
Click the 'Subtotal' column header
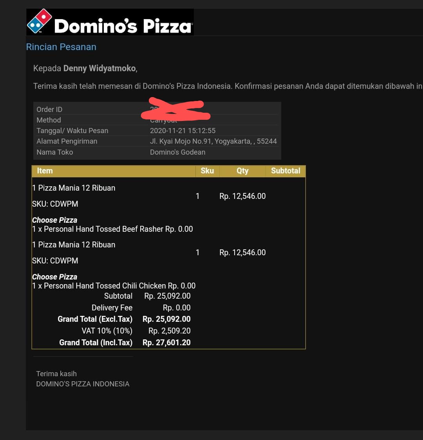tap(286, 171)
